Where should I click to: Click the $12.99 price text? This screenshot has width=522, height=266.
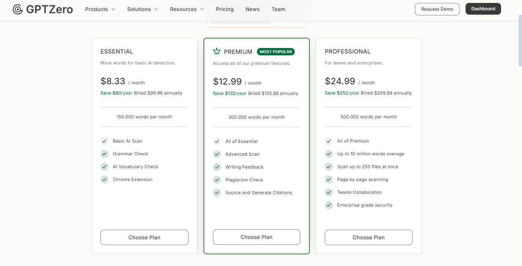pos(227,81)
